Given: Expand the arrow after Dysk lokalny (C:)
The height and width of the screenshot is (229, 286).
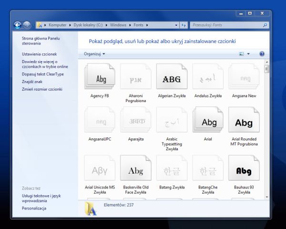Looking at the screenshot, I should pos(106,25).
